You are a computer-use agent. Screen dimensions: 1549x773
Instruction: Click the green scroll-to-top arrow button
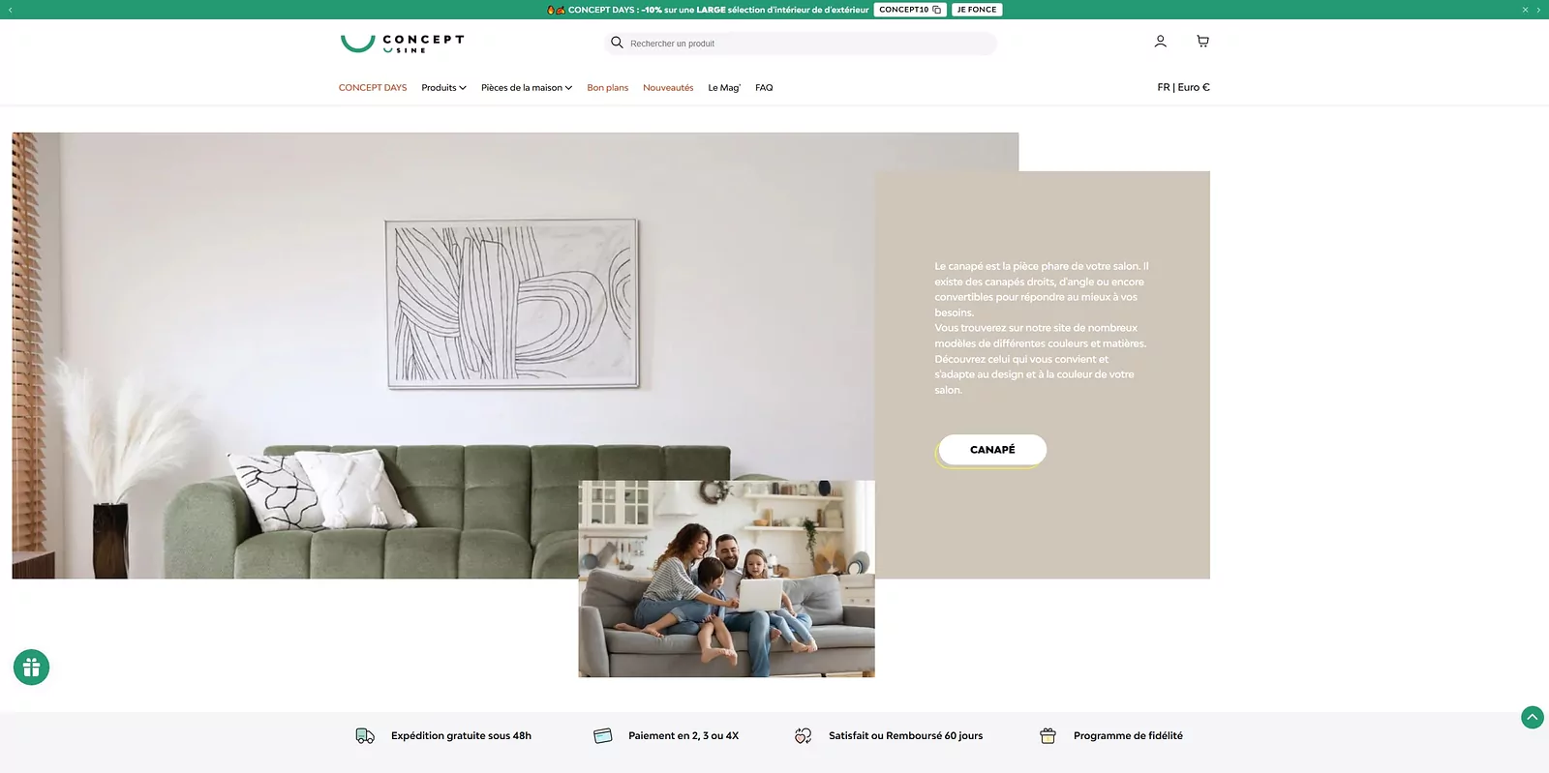click(1533, 717)
